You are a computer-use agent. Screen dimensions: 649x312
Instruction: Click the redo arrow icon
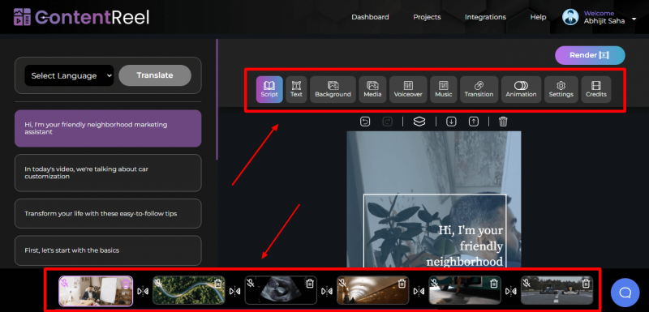[x=388, y=122]
